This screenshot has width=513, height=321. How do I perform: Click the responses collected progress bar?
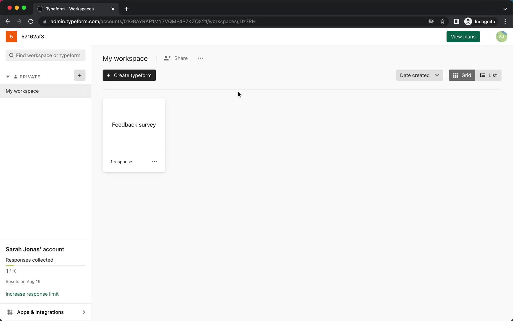(45, 266)
